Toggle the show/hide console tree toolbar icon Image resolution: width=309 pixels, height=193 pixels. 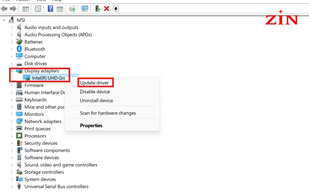[x=25, y=9]
